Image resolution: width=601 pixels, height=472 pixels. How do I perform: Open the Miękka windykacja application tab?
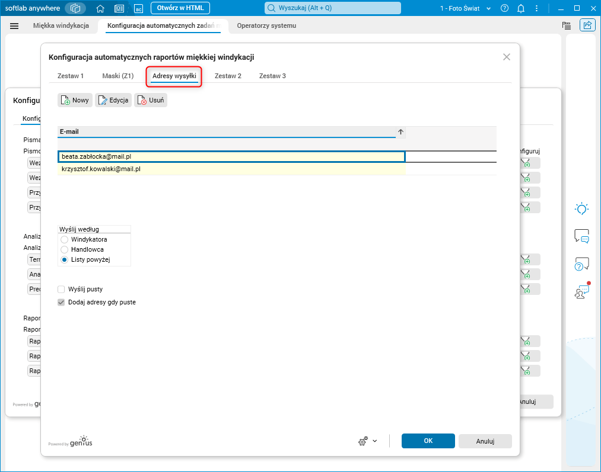(61, 25)
